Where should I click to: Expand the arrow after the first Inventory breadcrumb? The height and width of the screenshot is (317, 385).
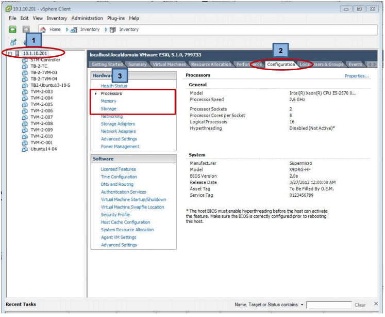[x=106, y=29]
